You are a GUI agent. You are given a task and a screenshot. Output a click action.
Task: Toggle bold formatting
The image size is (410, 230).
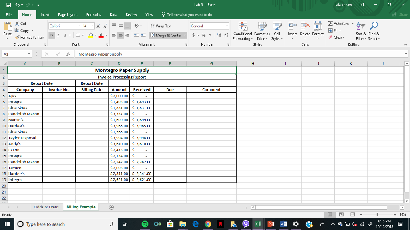tap(51, 35)
